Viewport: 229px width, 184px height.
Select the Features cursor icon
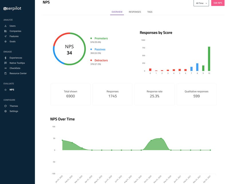[x=6, y=36]
